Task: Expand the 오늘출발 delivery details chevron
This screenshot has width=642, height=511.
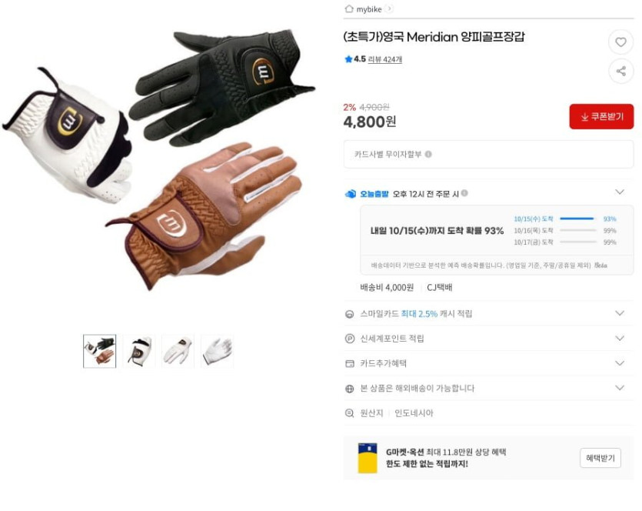Action: click(x=620, y=192)
